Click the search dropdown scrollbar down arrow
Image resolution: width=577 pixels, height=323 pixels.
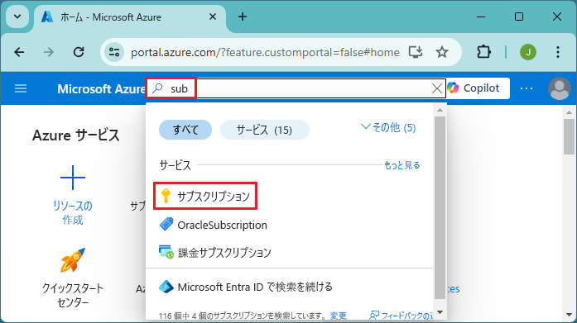coord(440,313)
